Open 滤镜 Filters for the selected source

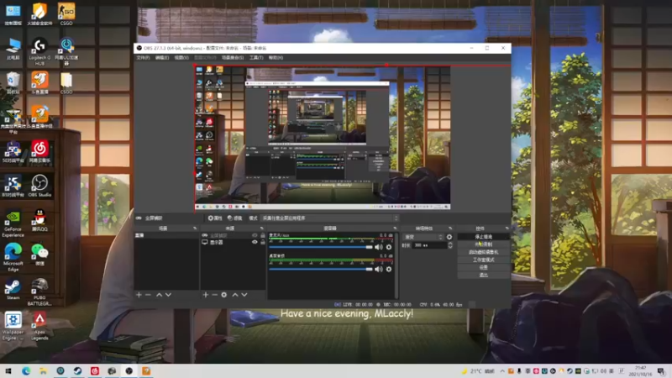(234, 218)
